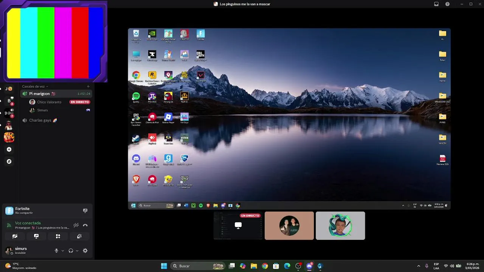
Task: Collapse the Canales de voz category
Action: 35,87
